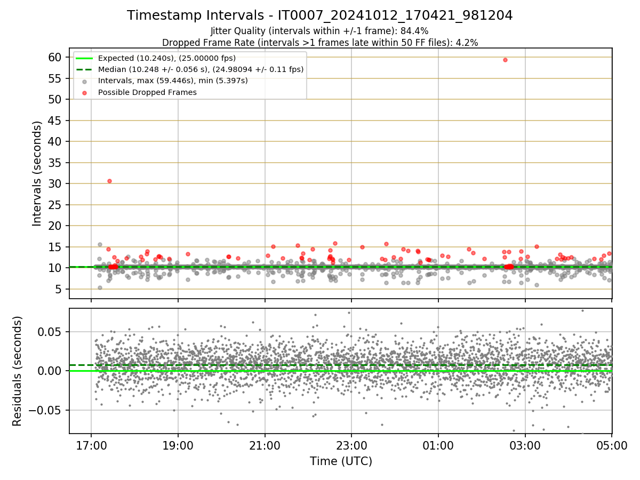The height and width of the screenshot is (480, 640).
Task: Click the 30 tick on the intervals axis
Action: 56,183
